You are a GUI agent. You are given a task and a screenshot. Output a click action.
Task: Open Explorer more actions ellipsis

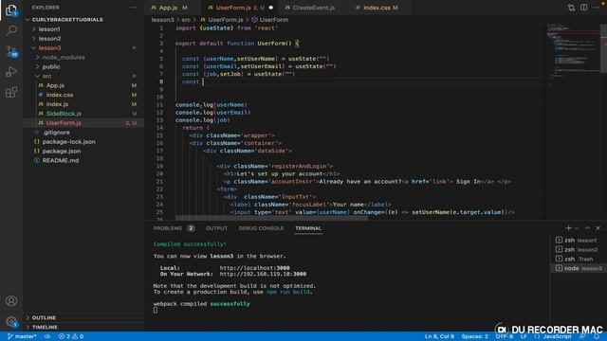pyautogui.click(x=133, y=8)
